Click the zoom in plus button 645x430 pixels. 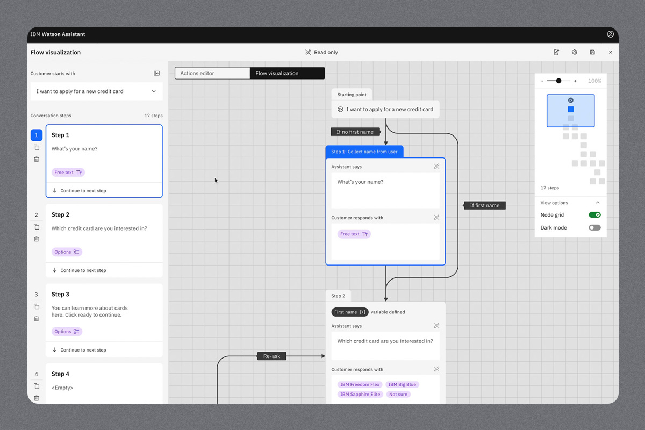point(575,81)
